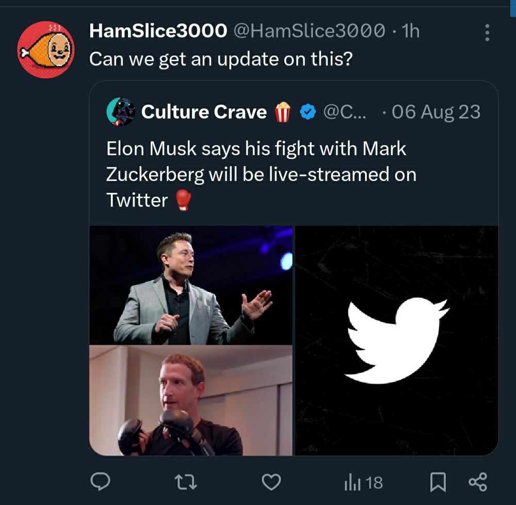The height and width of the screenshot is (505, 516).
Task: Tap the share icon
Action: tap(477, 482)
